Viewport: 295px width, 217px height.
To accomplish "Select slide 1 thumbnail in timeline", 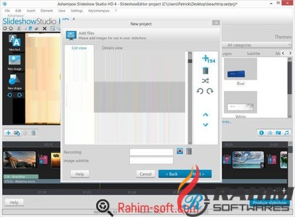I will coord(19,160).
